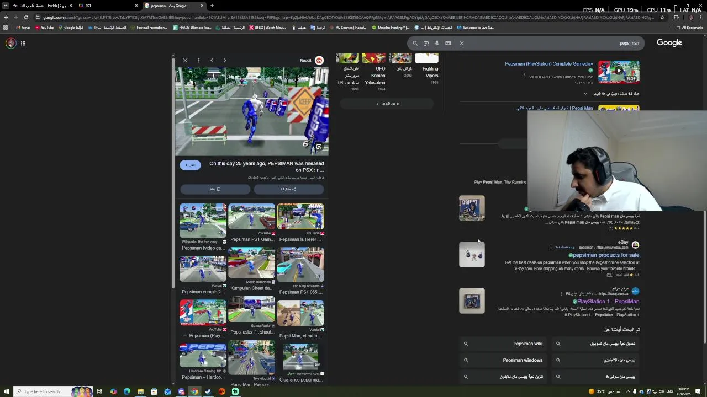Open the All Bookmarks folder
This screenshot has height=397, width=707.
(x=689, y=28)
